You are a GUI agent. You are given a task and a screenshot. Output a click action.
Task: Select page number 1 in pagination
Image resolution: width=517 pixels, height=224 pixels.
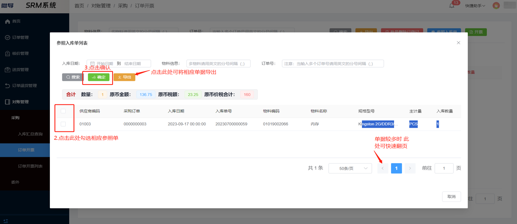(x=396, y=168)
